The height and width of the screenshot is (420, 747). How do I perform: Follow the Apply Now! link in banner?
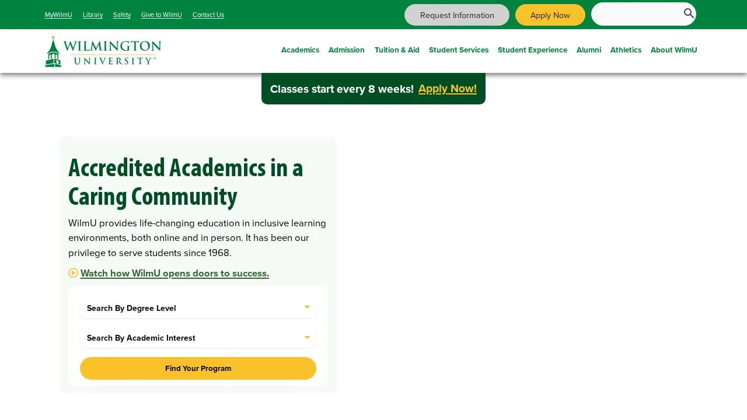[448, 89]
